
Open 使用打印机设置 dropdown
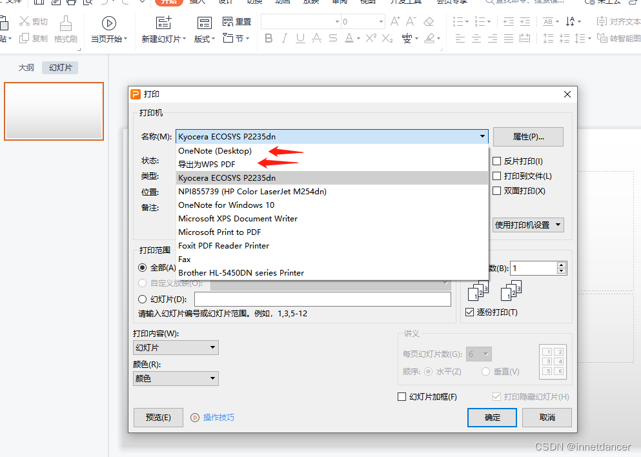pos(528,225)
